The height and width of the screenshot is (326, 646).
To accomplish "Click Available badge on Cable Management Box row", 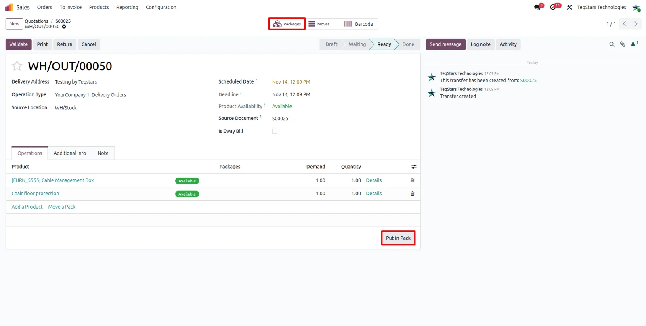I will point(187,181).
